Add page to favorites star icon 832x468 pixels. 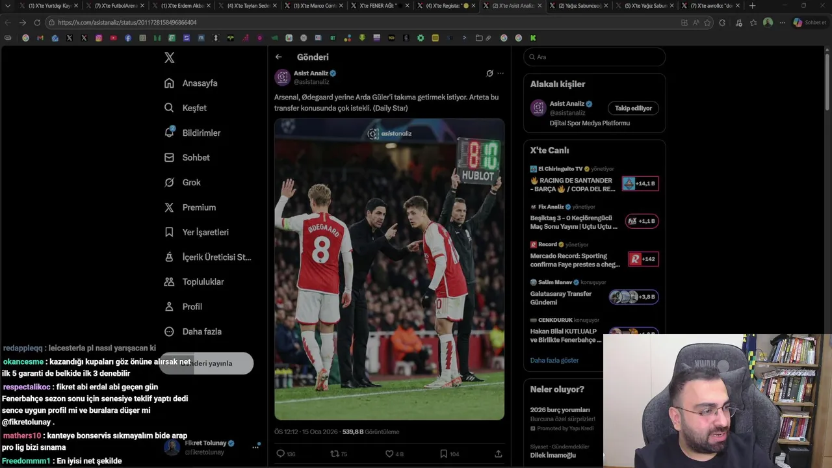click(x=707, y=22)
